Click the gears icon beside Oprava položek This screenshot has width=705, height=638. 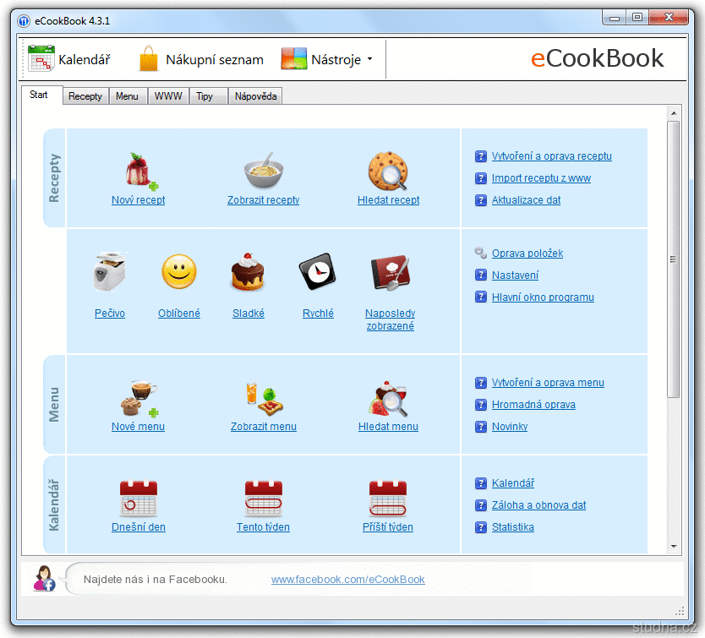[x=481, y=254]
